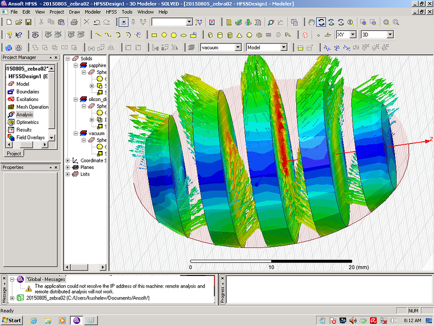
Task: Click the Undo arrow icon
Action: 97,22
